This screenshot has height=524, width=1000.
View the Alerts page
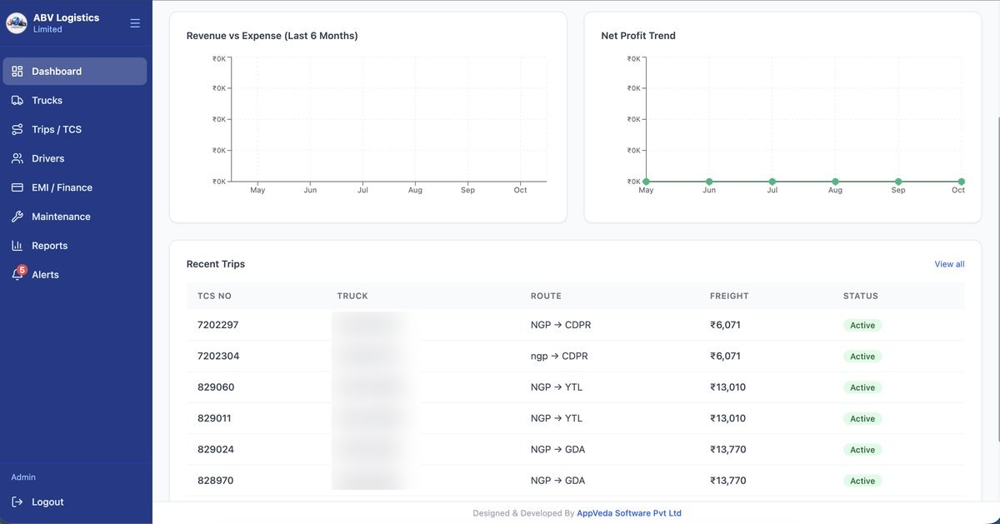point(75,275)
